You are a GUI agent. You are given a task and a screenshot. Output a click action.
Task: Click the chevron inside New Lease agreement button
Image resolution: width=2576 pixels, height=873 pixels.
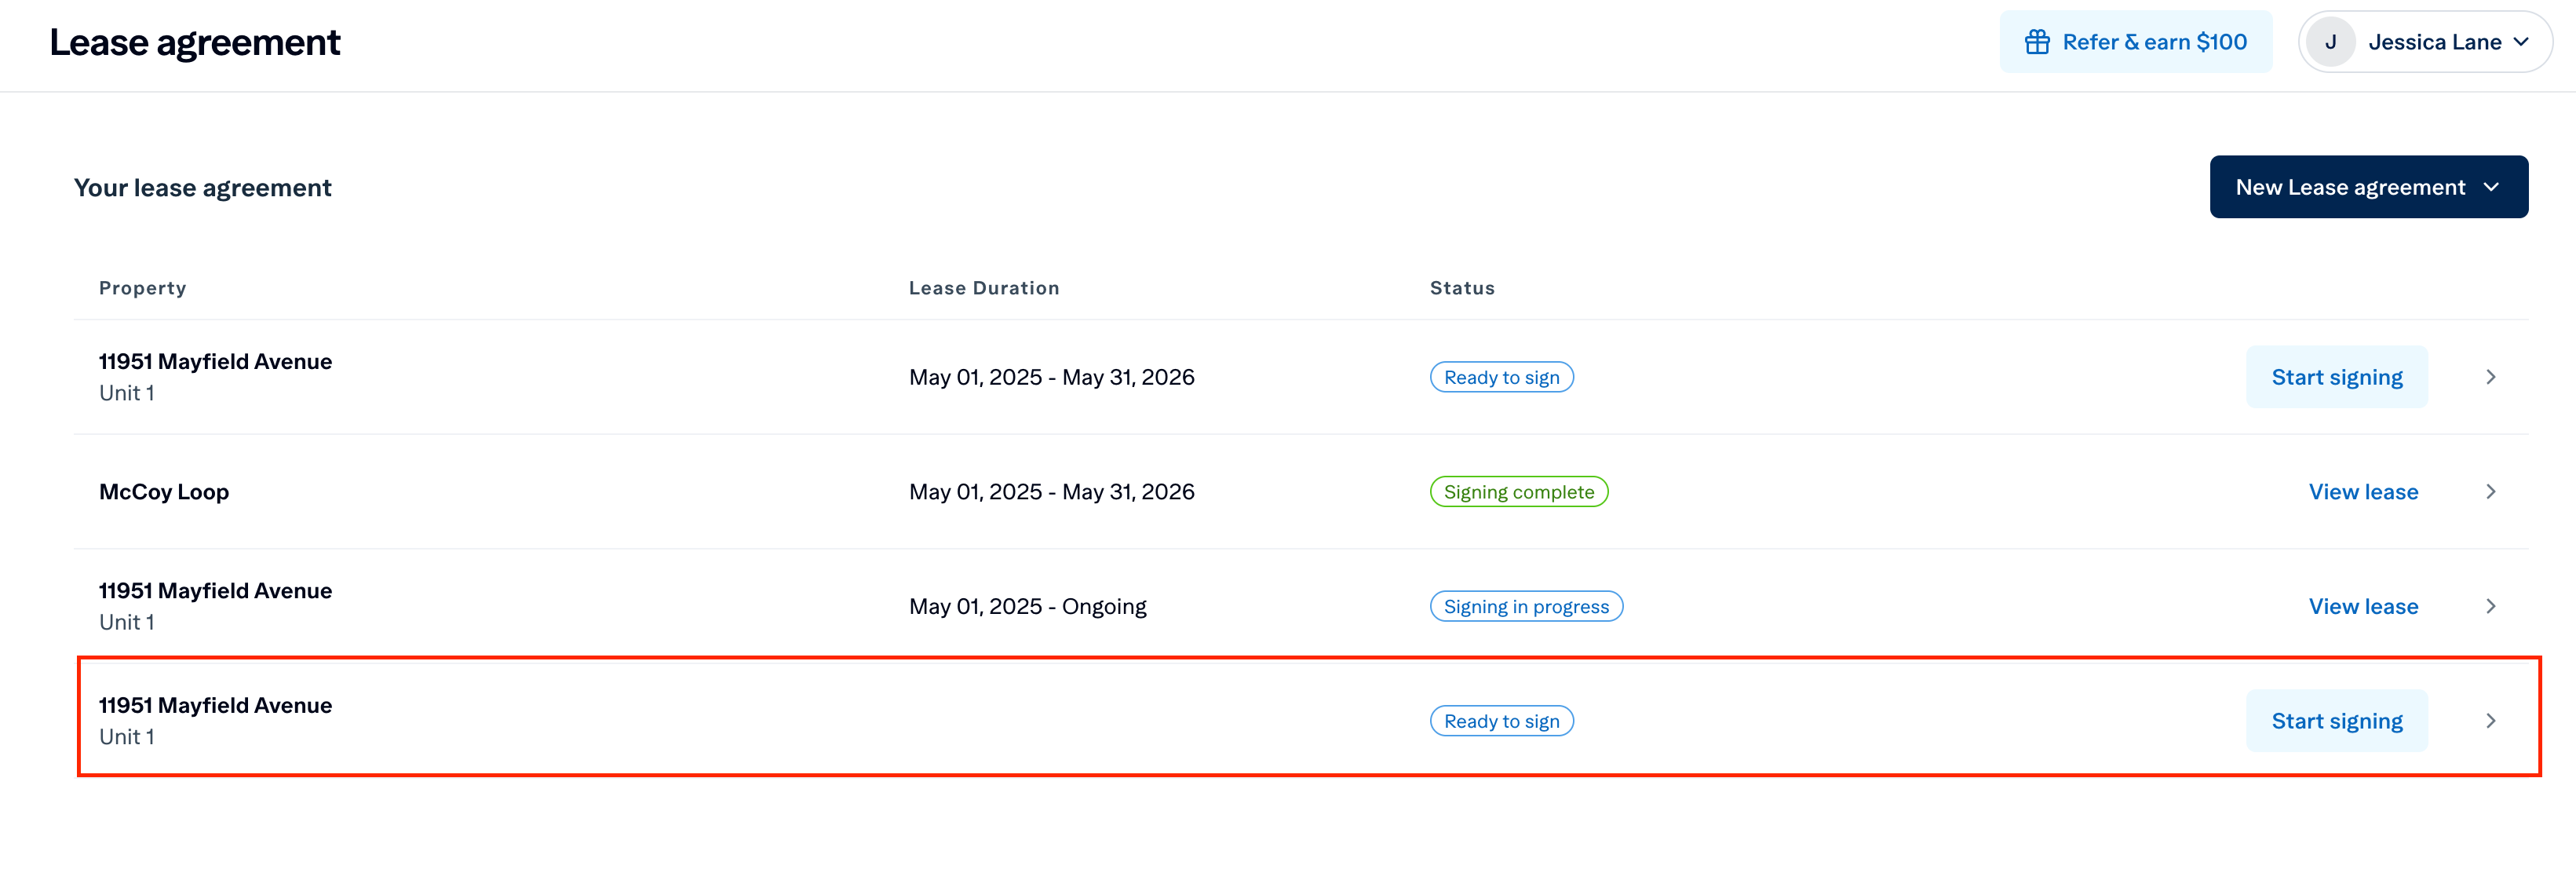[x=2491, y=187]
